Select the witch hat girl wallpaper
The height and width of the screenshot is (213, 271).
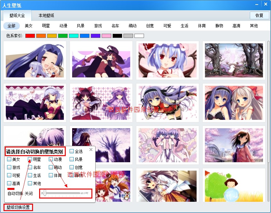click(101, 60)
